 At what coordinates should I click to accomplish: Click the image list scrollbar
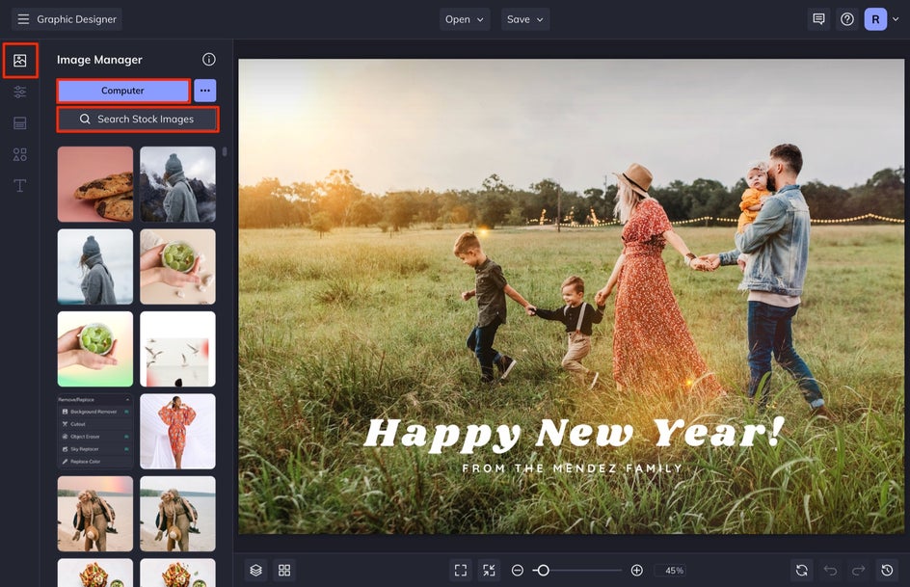(225, 152)
